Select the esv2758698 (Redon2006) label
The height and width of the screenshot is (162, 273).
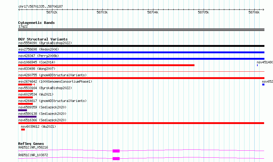[x=39, y=49]
